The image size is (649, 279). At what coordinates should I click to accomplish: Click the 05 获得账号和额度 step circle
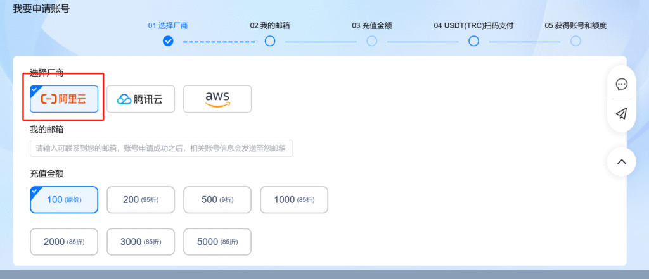pyautogui.click(x=575, y=41)
